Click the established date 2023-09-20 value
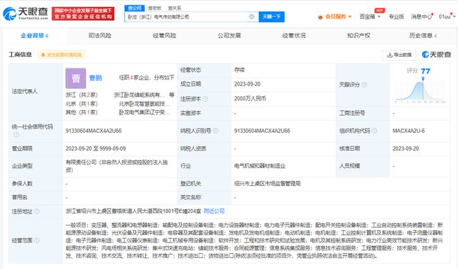Image resolution: width=458 pixels, height=269 pixels. [247, 84]
